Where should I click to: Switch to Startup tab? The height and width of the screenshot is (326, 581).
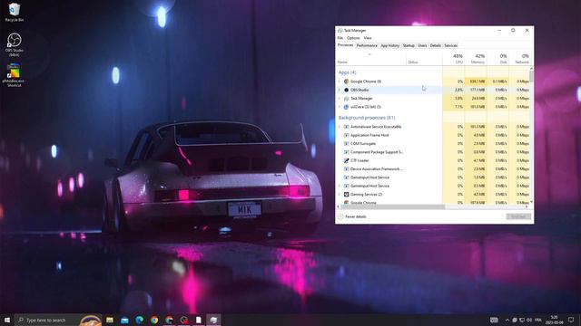[409, 45]
